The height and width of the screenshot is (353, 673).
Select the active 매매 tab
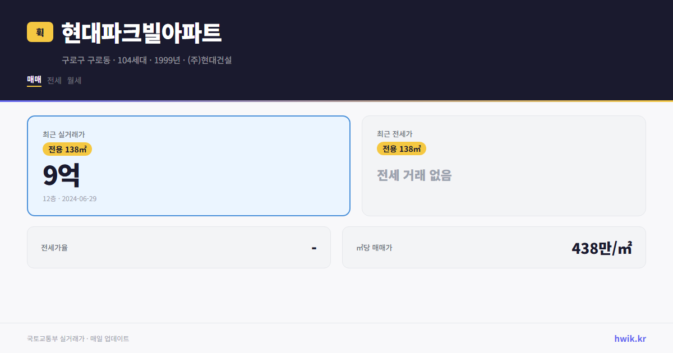tap(34, 80)
